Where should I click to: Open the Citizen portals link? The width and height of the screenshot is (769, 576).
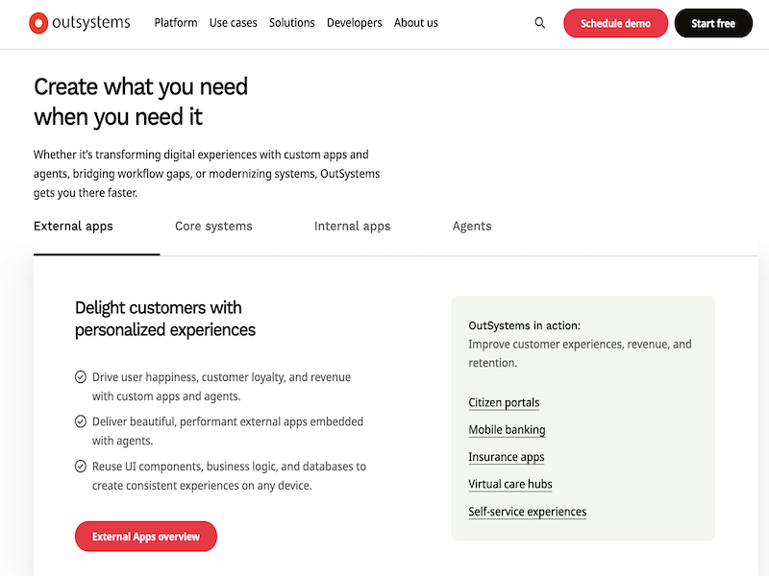(x=504, y=401)
